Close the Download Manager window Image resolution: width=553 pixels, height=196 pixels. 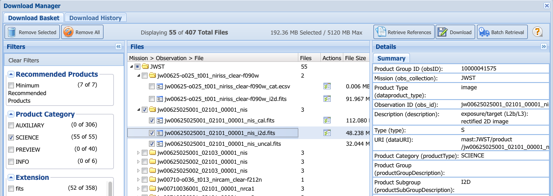click(547, 6)
